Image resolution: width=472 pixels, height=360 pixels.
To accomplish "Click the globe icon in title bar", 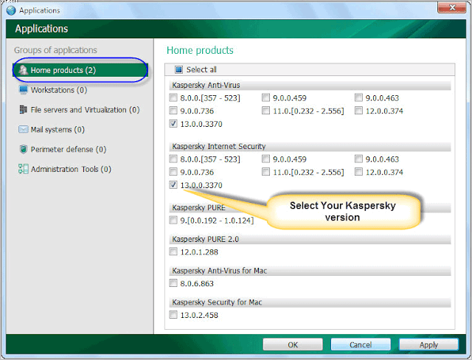I will (x=11, y=10).
